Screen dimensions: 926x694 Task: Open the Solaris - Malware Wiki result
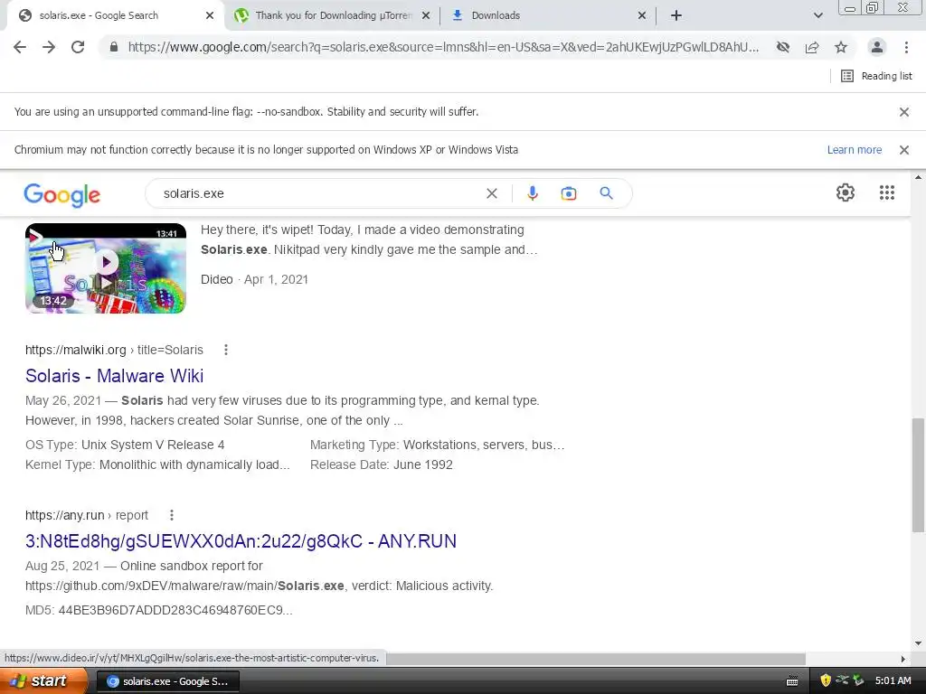tap(115, 376)
